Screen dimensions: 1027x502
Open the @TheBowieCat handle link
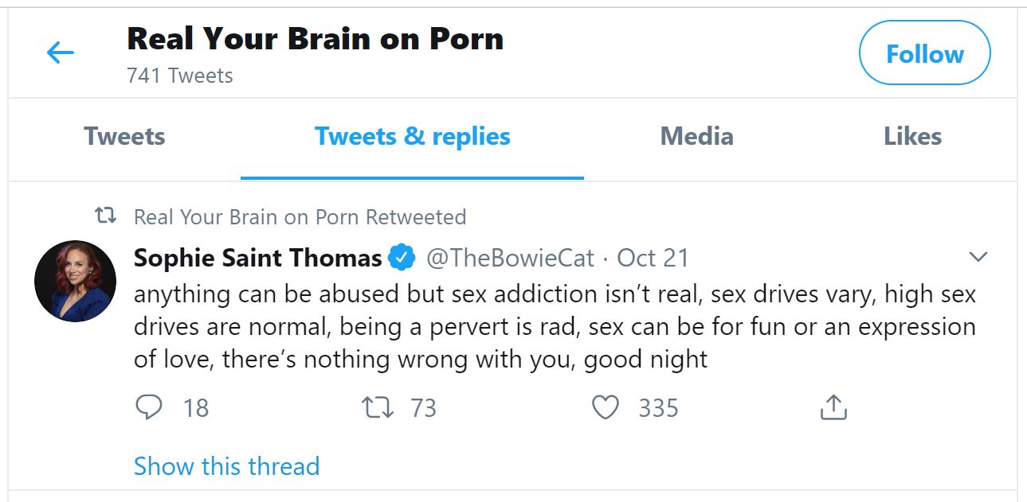[511, 258]
